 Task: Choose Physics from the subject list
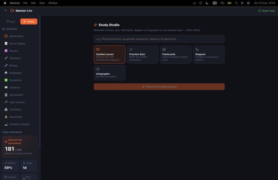[20, 51]
